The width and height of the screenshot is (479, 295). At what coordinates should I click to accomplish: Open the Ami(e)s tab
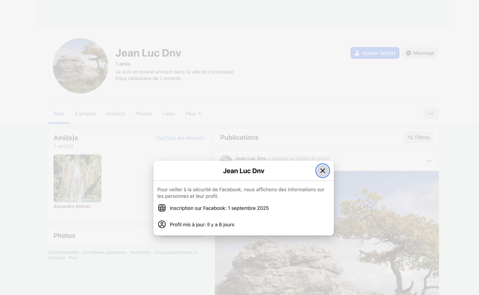(x=115, y=114)
